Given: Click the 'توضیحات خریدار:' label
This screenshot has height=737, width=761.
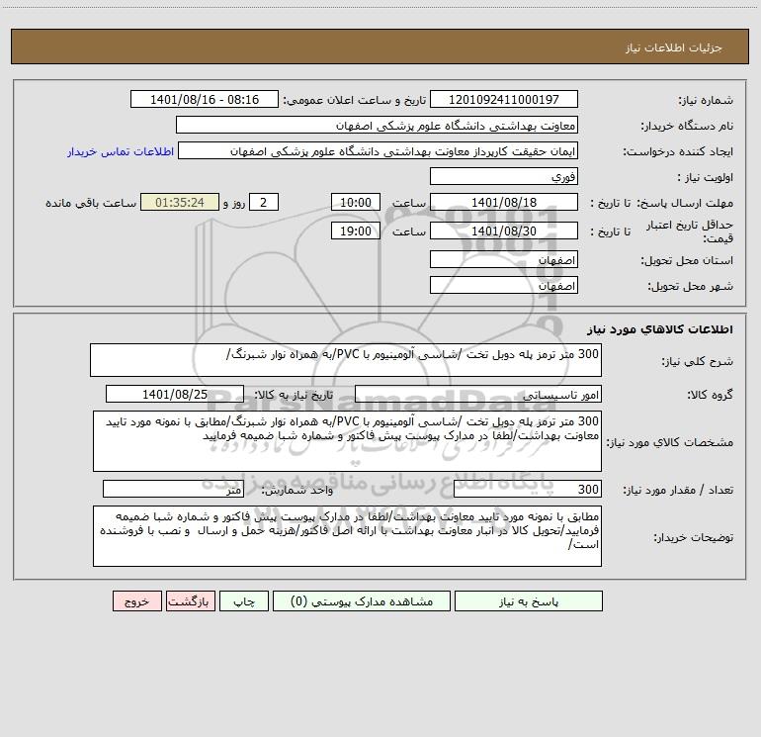Looking at the screenshot, I should click(694, 537).
